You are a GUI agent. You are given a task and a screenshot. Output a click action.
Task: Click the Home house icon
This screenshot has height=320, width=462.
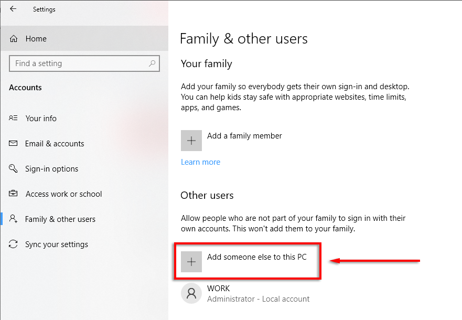[14, 39]
